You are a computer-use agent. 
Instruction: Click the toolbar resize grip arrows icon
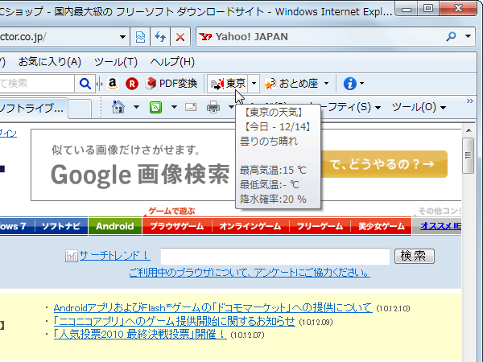[99, 84]
